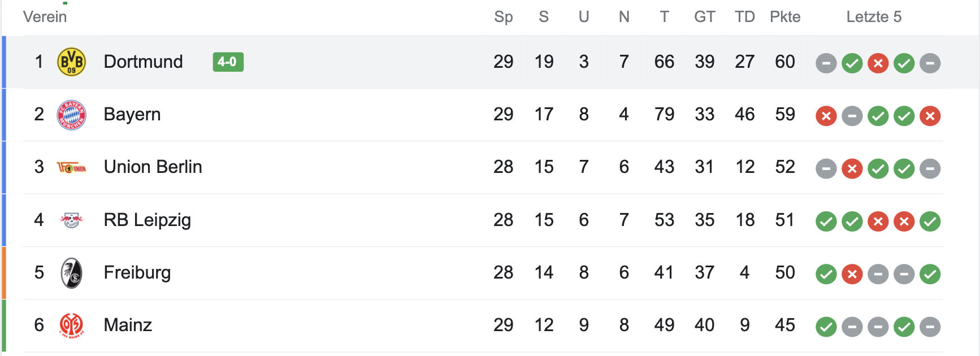Click Freiburg's red loss result icon
The width and height of the screenshot is (980, 356).
pos(852,274)
